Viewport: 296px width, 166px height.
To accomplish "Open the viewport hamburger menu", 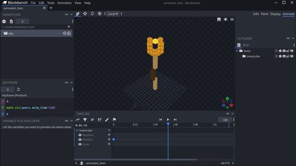I will [x=232, y=19].
